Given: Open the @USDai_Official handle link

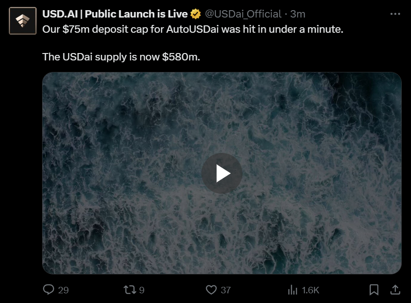Looking at the screenshot, I should (243, 14).
